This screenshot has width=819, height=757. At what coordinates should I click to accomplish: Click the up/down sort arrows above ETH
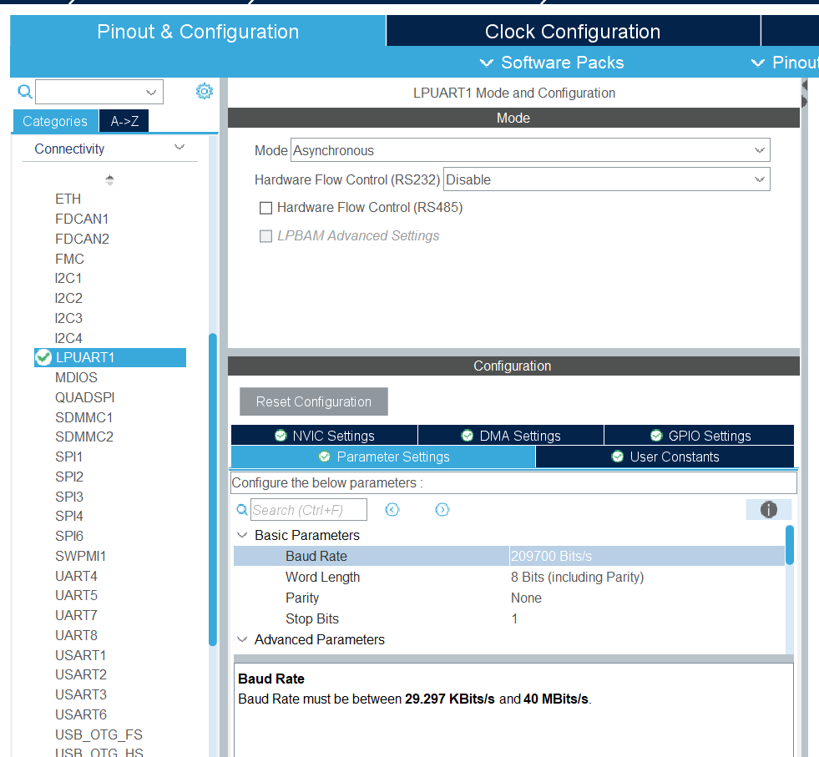(109, 180)
